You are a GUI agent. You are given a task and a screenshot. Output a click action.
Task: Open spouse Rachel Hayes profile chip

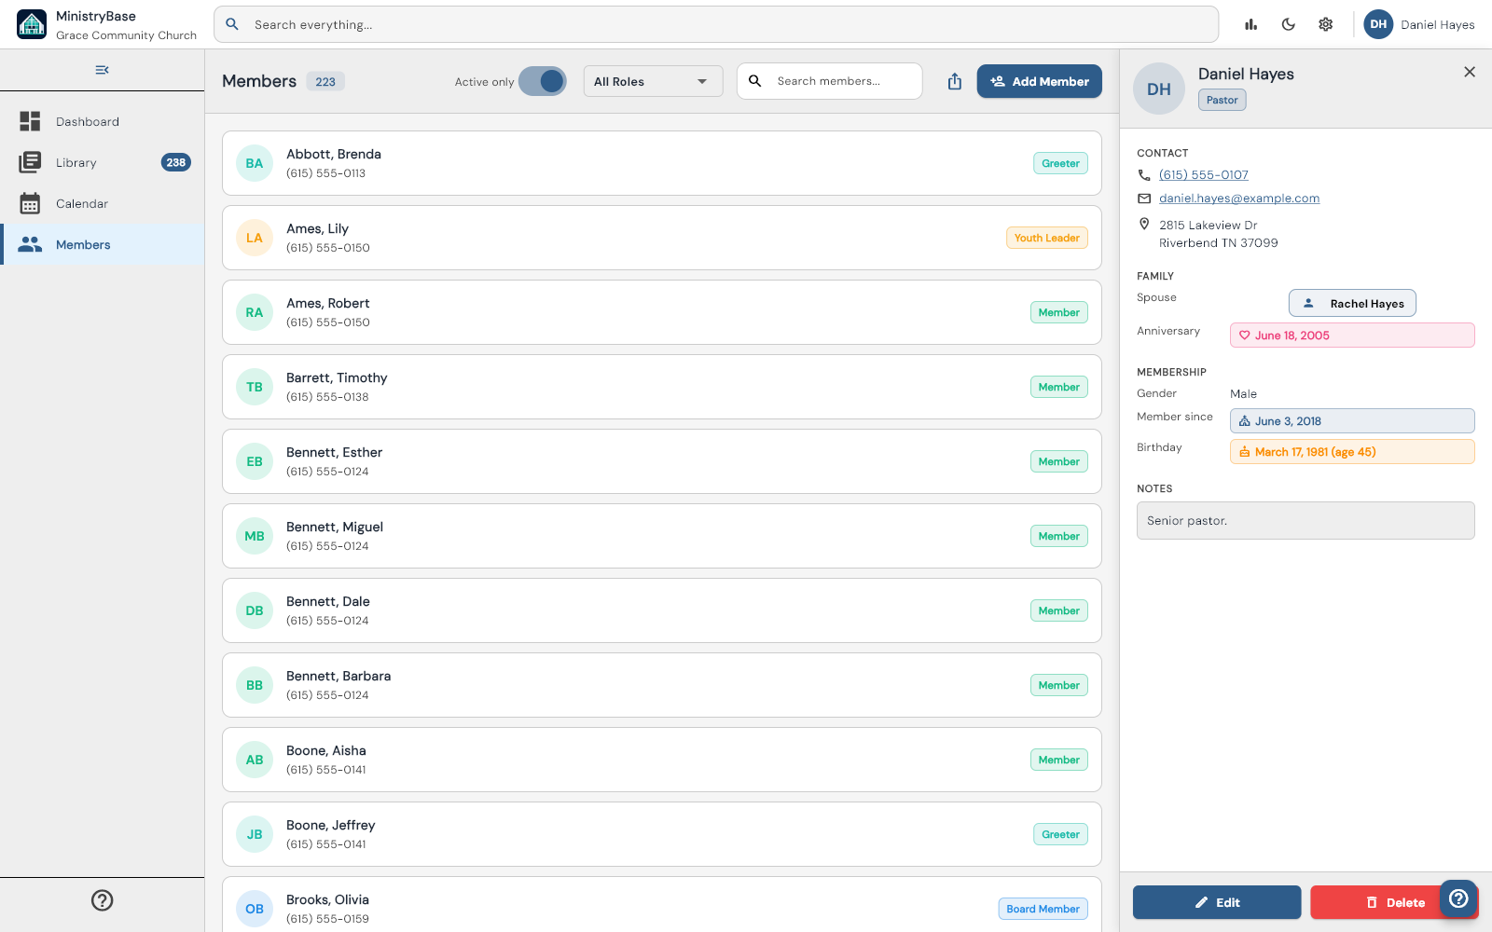coord(1352,303)
